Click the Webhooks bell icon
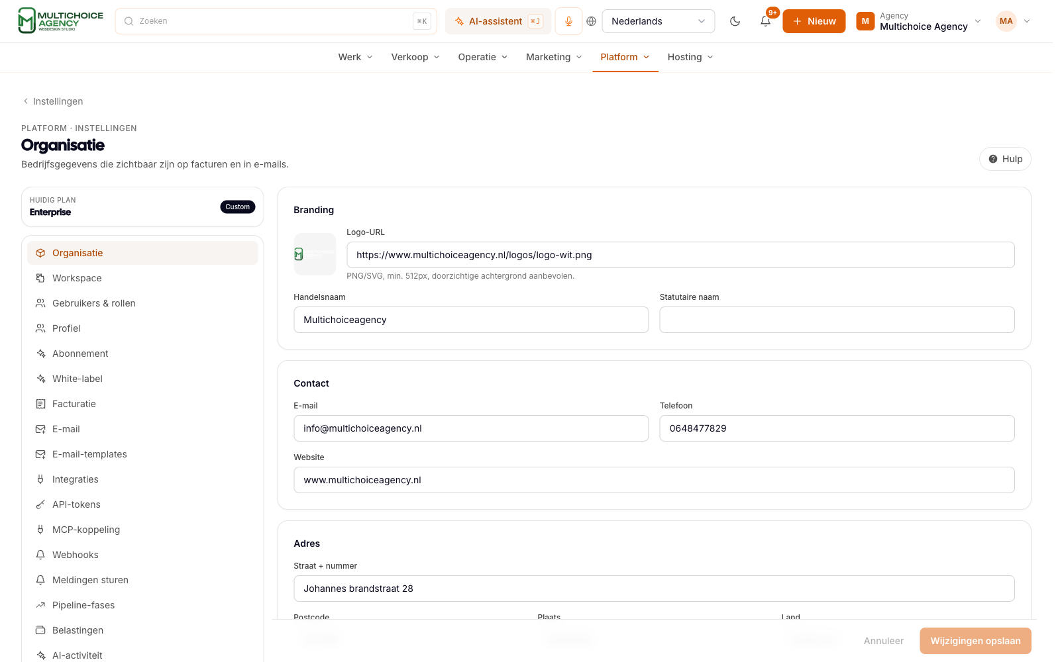This screenshot has width=1060, height=662. [40, 555]
